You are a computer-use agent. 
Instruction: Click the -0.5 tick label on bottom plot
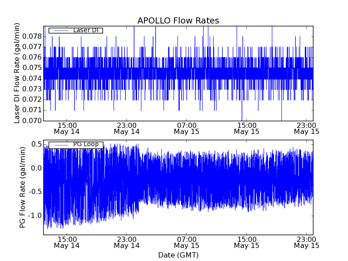point(35,192)
